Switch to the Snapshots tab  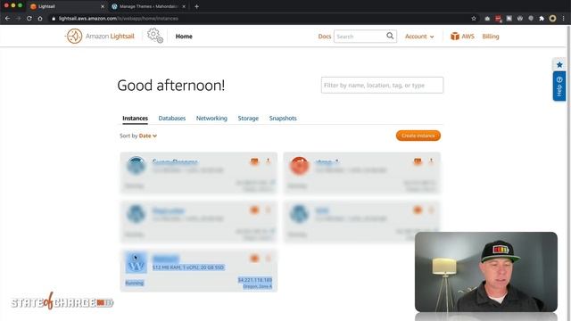click(x=283, y=119)
